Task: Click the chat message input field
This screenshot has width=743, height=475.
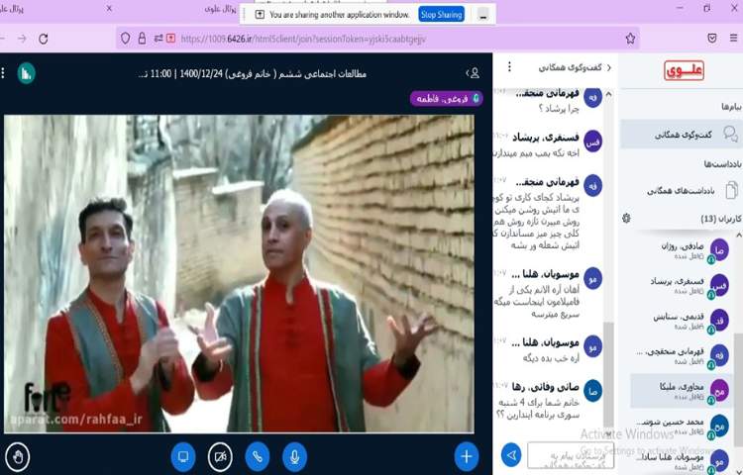Action: pyautogui.click(x=570, y=455)
